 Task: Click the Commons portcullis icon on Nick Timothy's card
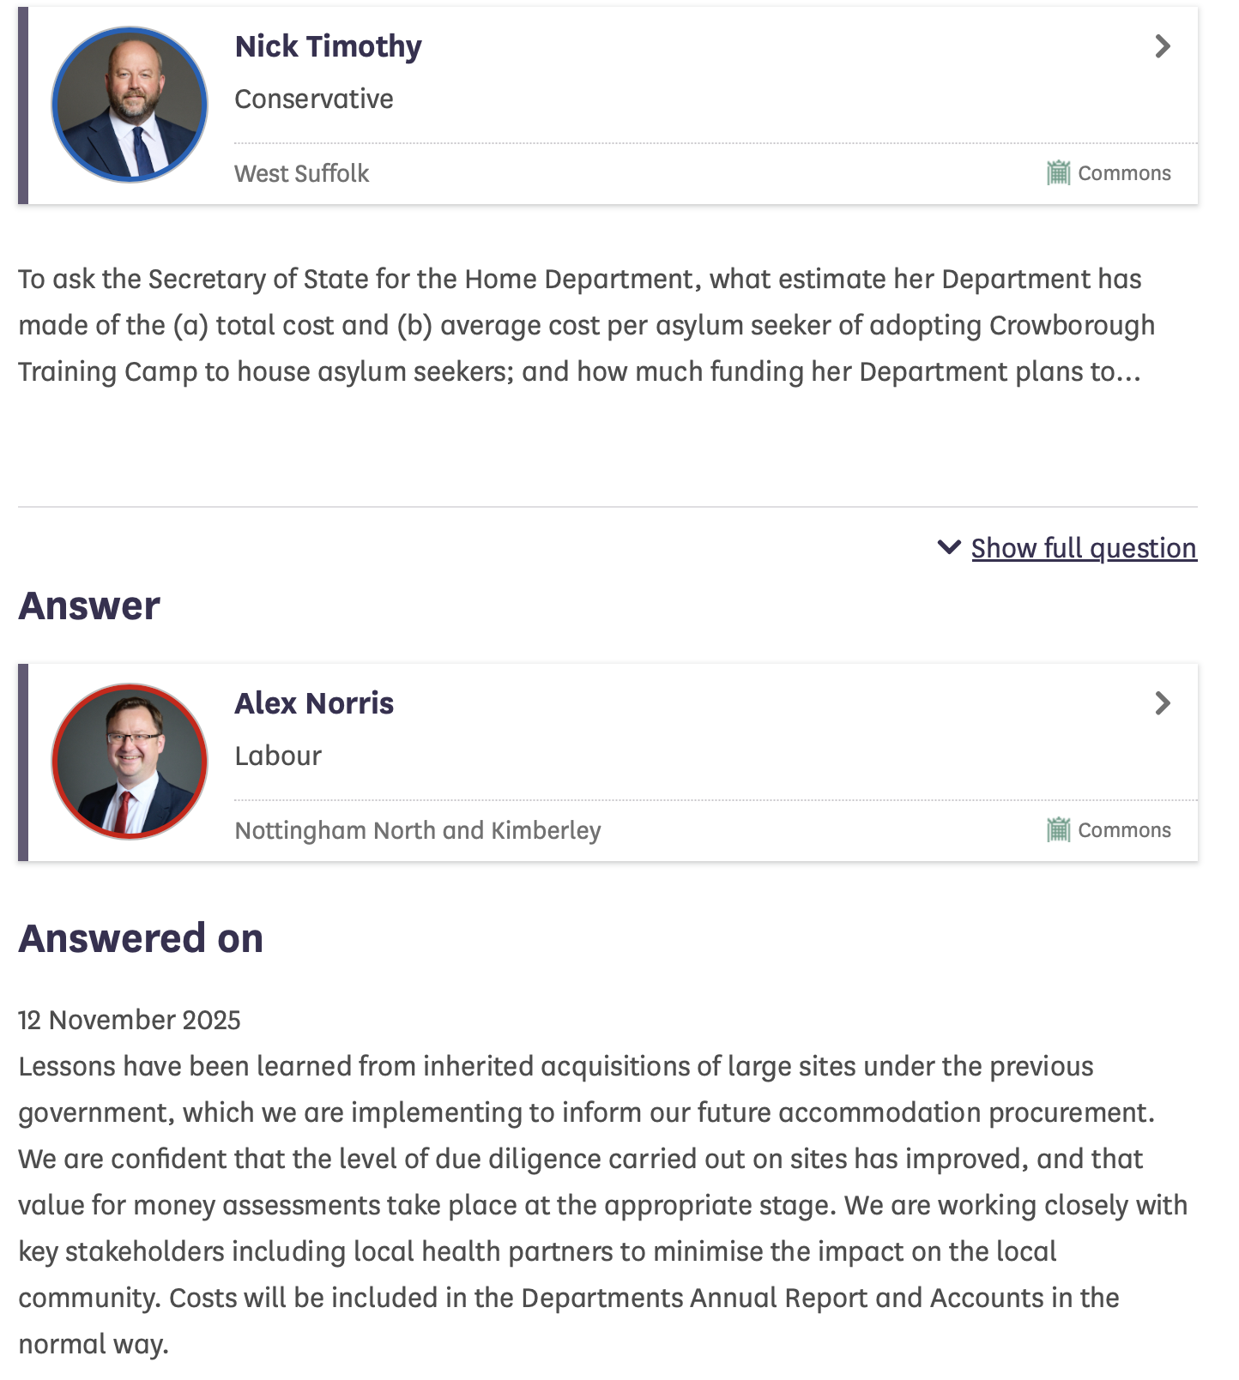click(1058, 173)
